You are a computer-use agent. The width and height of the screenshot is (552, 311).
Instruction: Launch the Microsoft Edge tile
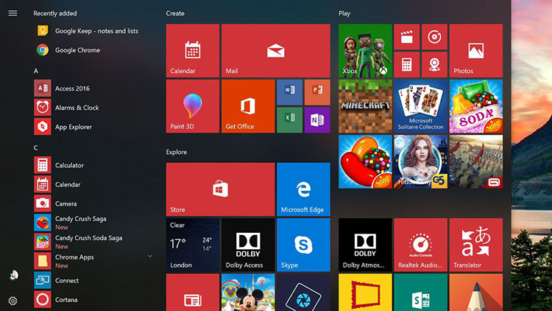[303, 189]
